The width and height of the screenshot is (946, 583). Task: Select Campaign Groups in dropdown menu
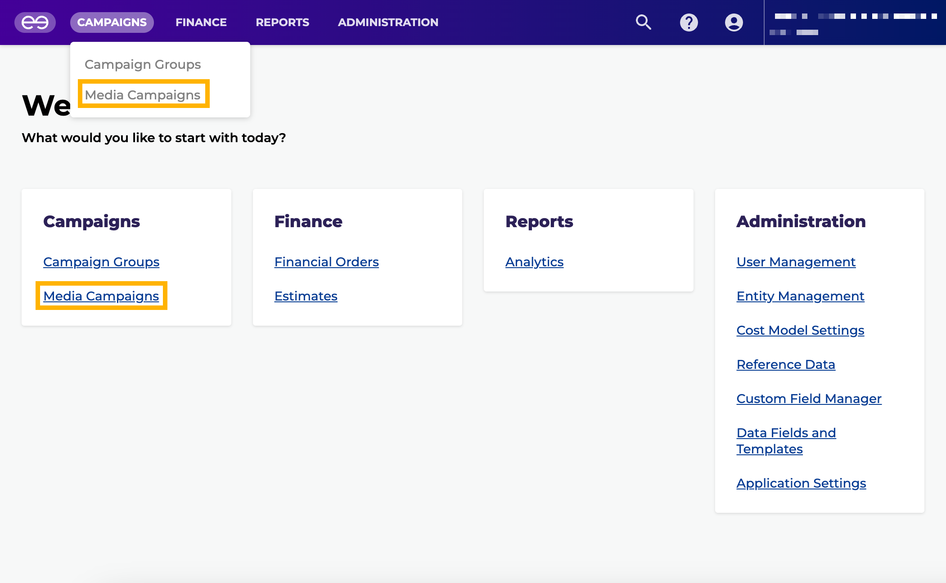pyautogui.click(x=143, y=64)
